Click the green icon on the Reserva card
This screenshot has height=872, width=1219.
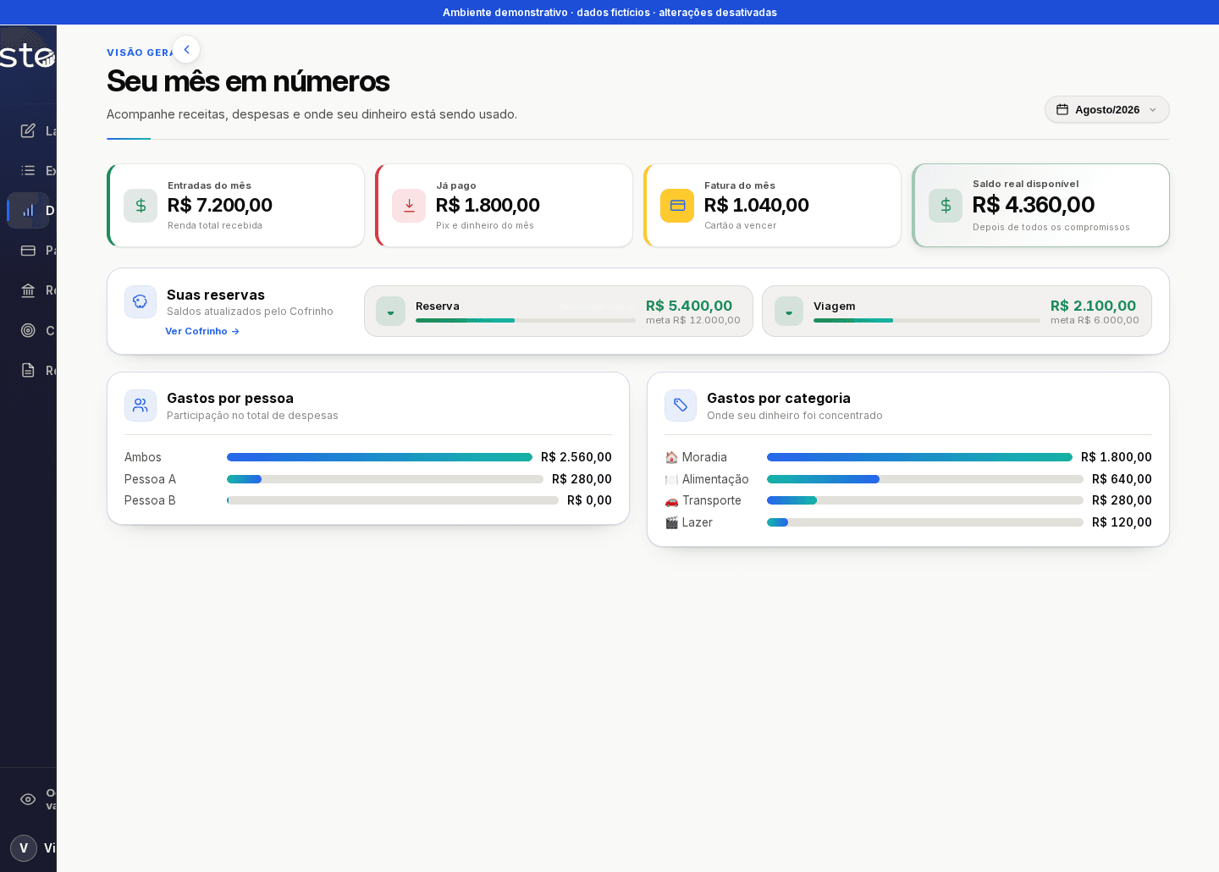[x=390, y=311]
